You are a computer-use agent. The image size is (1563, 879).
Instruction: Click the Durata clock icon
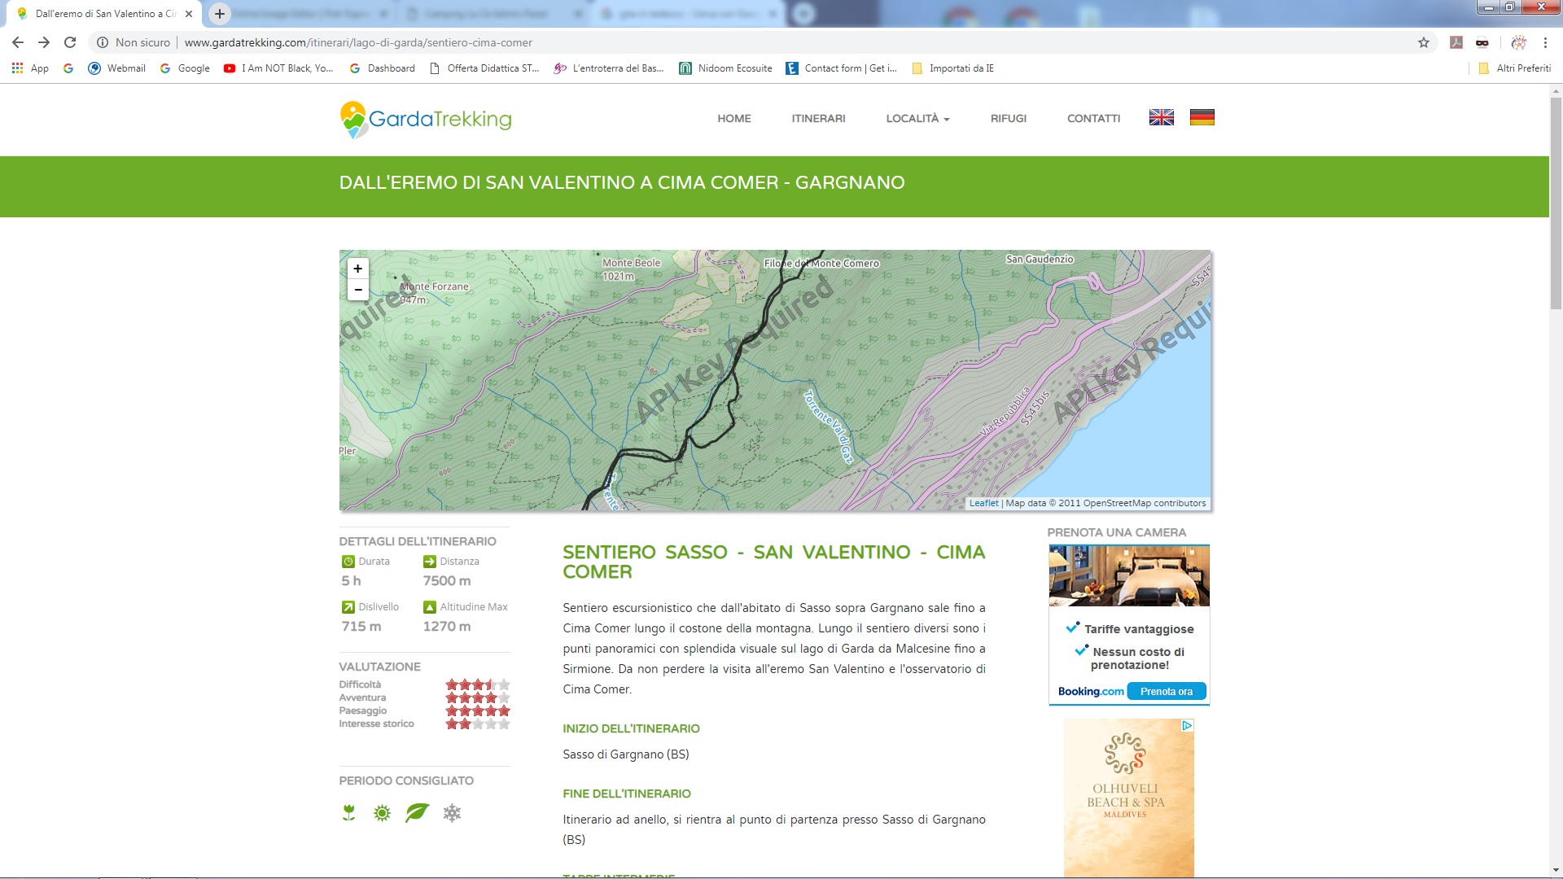[x=348, y=562]
